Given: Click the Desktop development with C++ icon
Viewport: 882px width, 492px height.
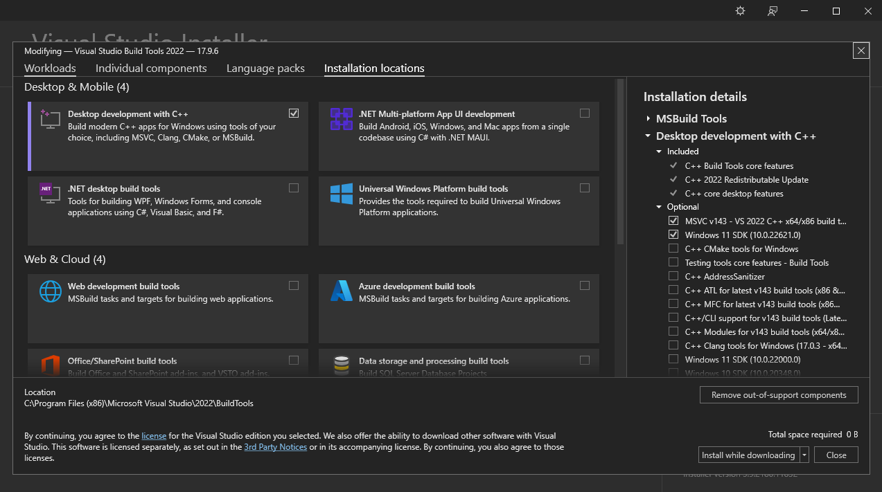Looking at the screenshot, I should point(51,119).
